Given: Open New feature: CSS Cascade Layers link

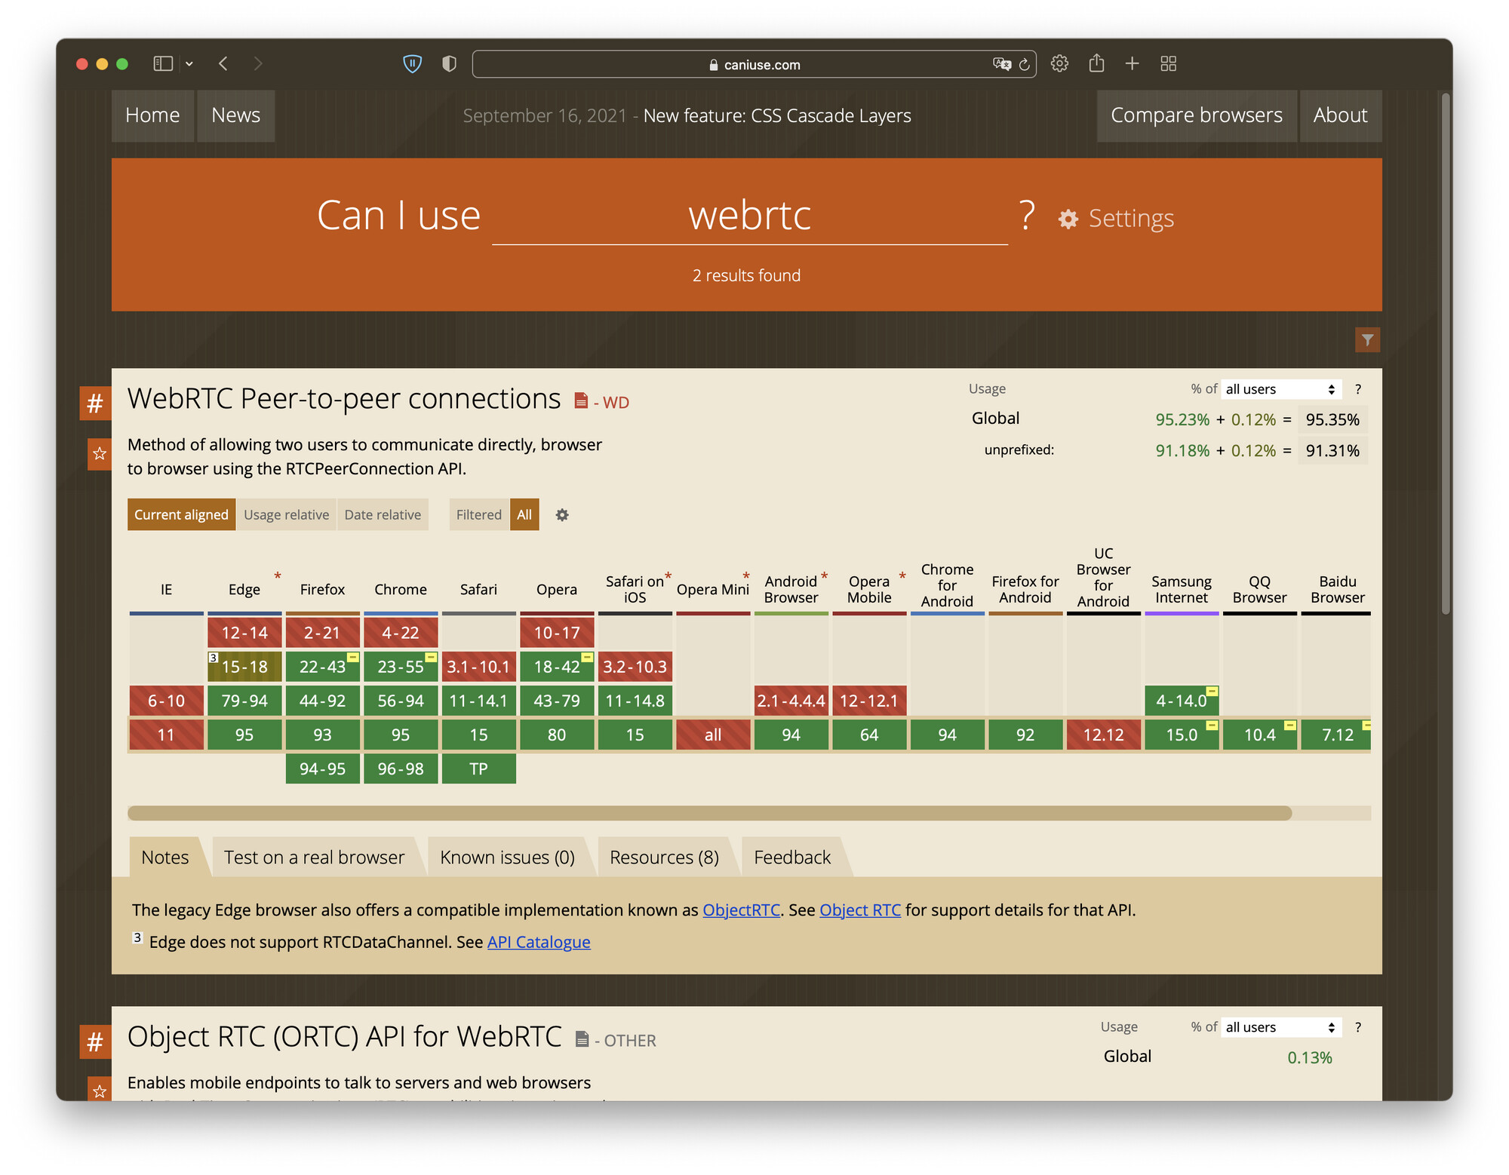Looking at the screenshot, I should (776, 116).
